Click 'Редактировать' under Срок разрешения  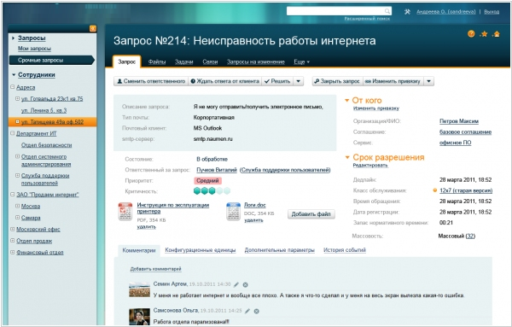pos(370,166)
